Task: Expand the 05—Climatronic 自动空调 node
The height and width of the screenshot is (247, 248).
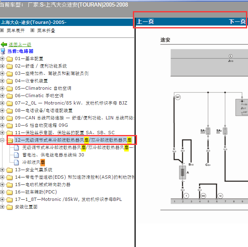Action: coord(2,89)
